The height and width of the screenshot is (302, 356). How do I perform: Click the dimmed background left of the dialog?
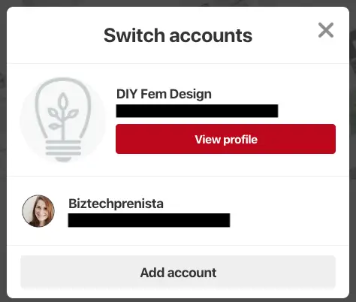[3, 150]
